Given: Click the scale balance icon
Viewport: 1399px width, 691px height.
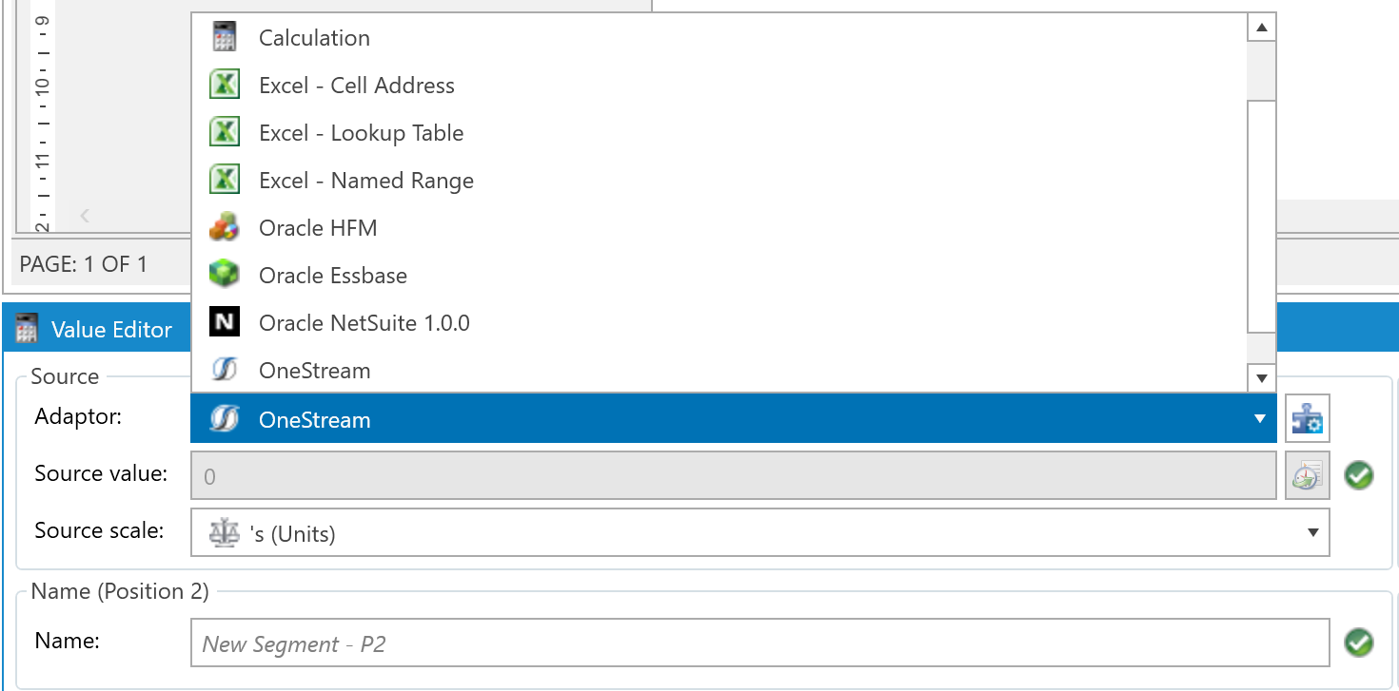Looking at the screenshot, I should [x=224, y=533].
